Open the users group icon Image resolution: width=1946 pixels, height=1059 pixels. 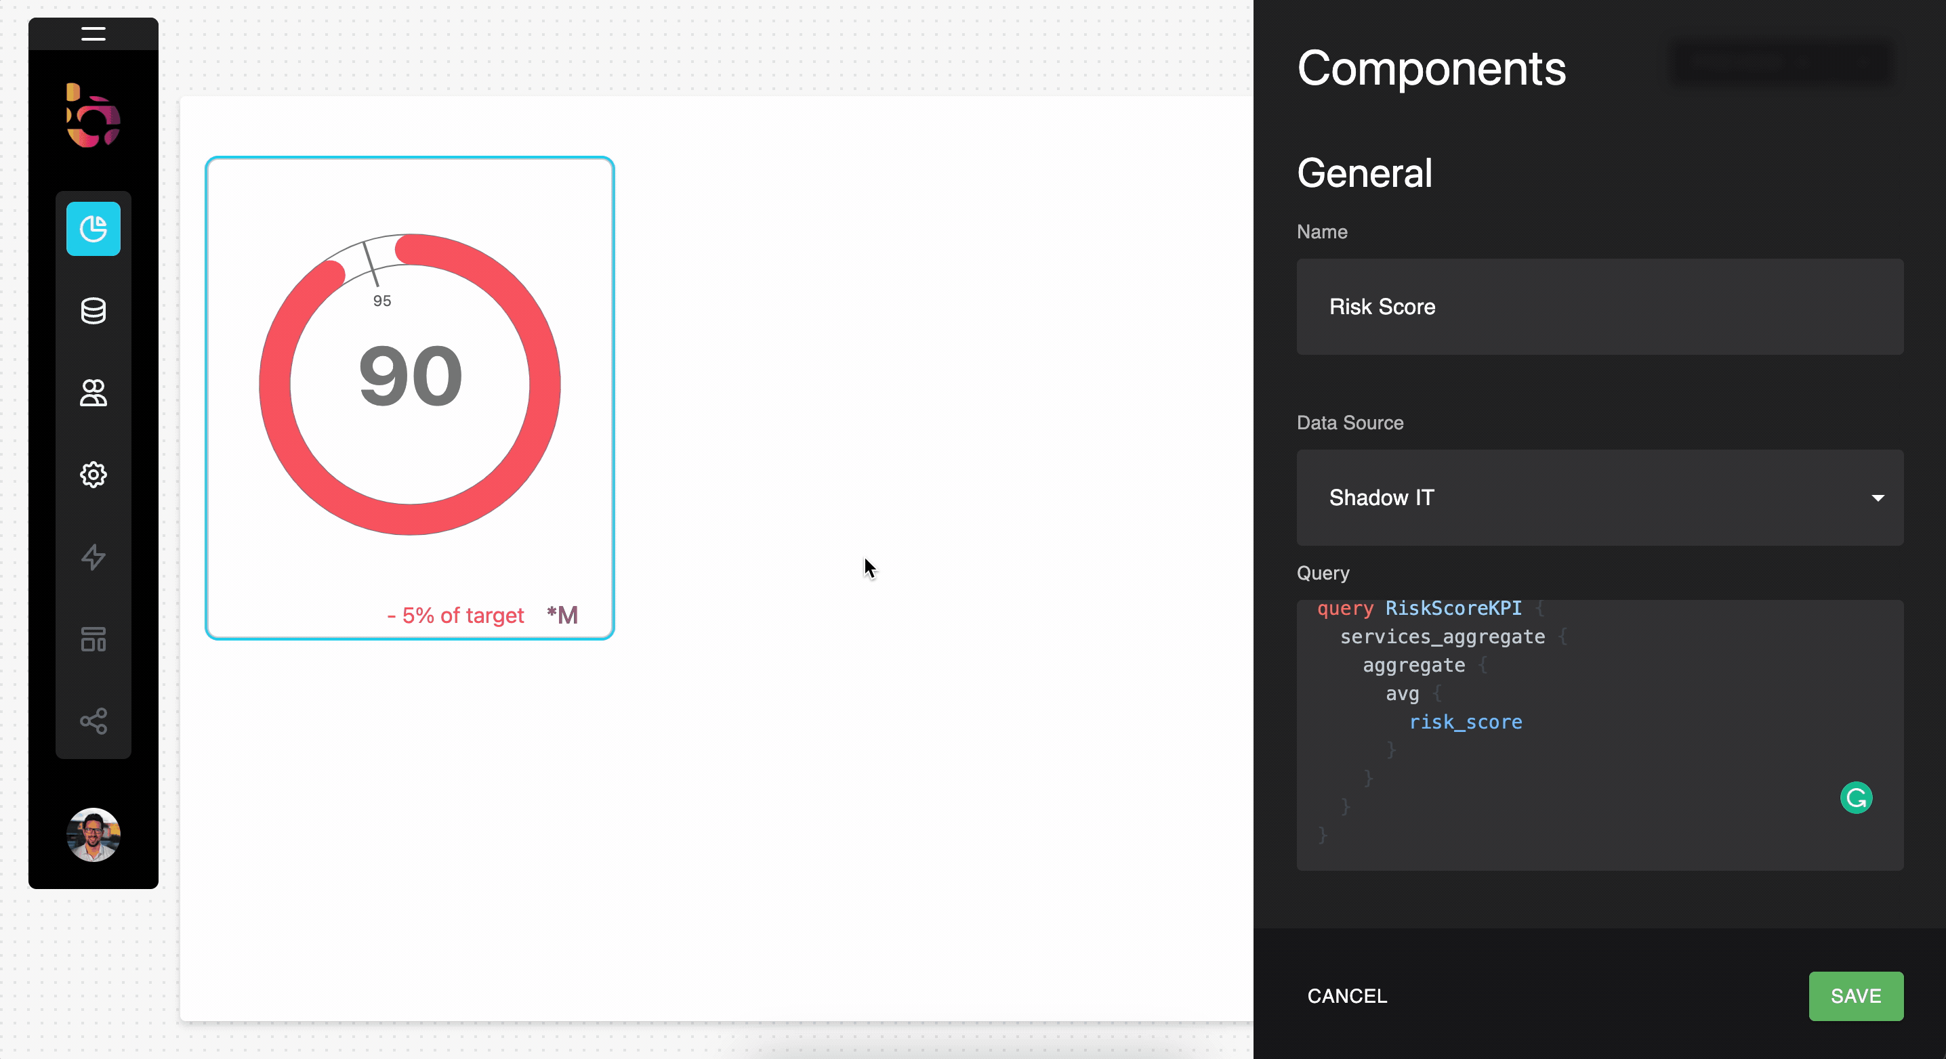coord(93,393)
